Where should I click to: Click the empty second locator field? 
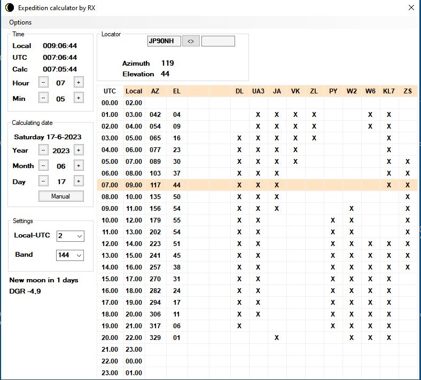(218, 41)
